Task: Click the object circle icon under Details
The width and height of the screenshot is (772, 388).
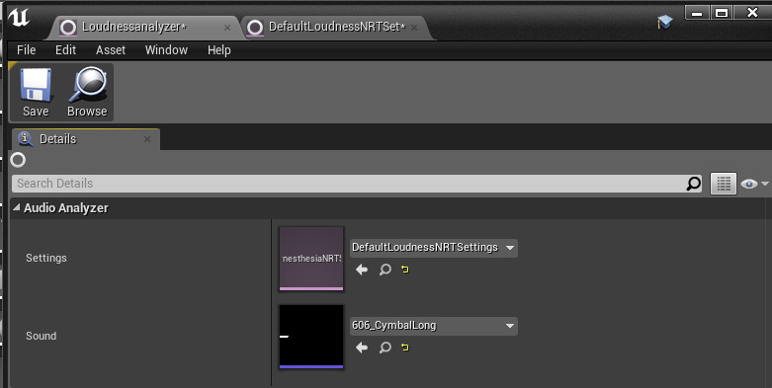Action: coord(18,160)
